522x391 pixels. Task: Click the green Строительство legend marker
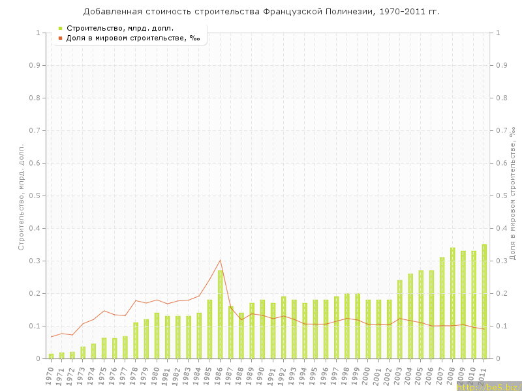tap(60, 28)
